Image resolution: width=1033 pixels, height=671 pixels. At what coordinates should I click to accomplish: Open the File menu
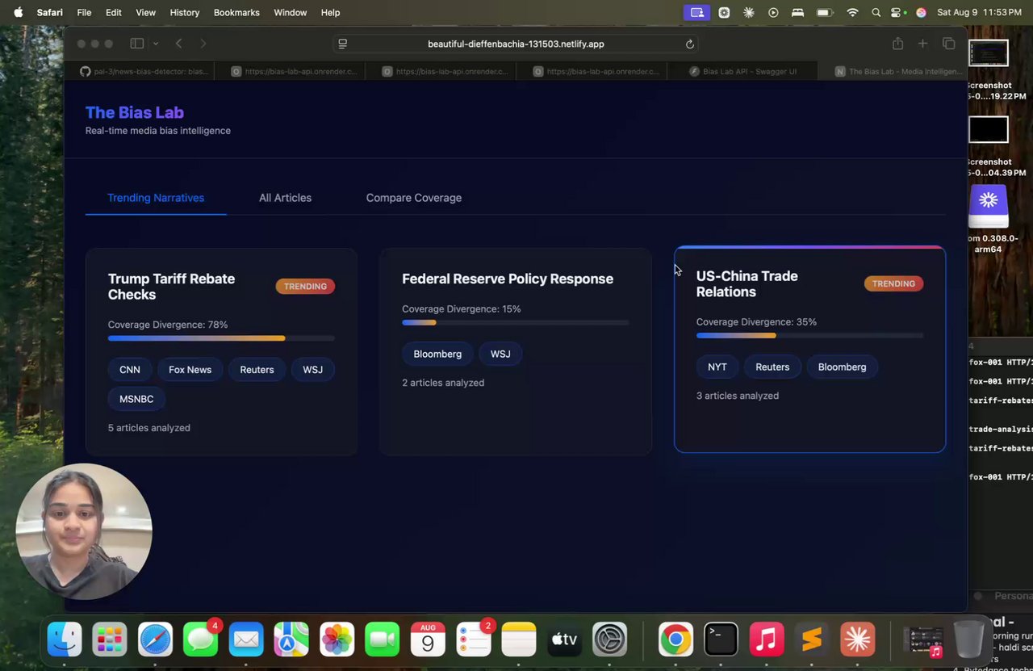pyautogui.click(x=84, y=12)
